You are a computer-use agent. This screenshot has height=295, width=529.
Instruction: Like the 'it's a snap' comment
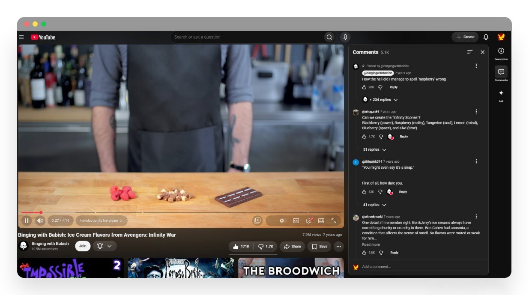point(365,192)
